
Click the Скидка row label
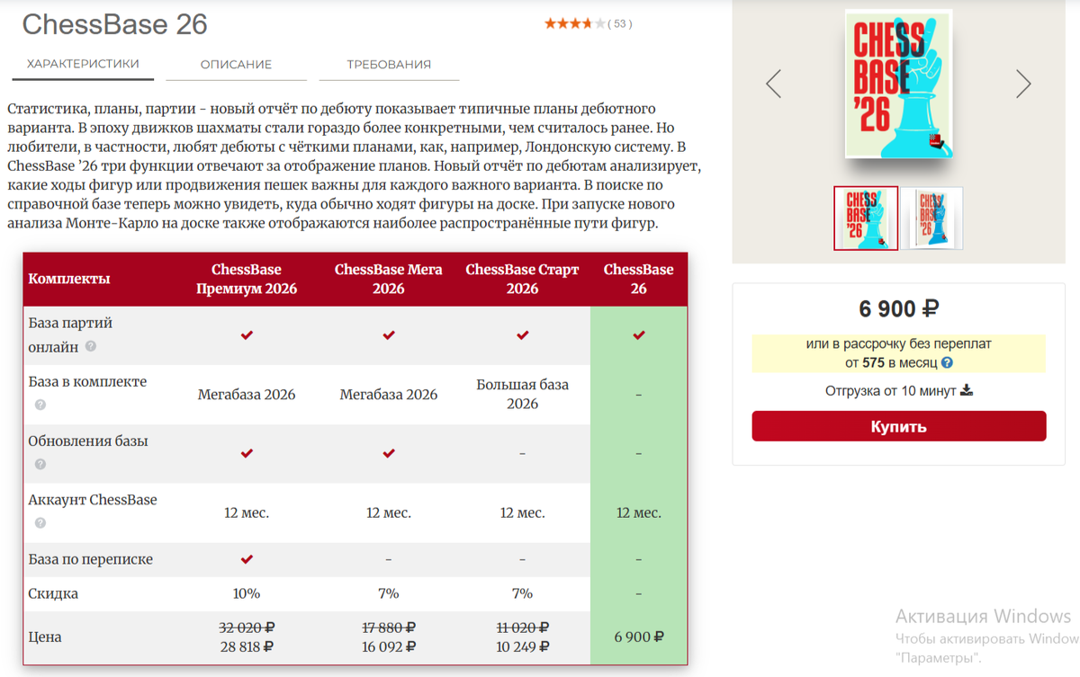pos(53,593)
